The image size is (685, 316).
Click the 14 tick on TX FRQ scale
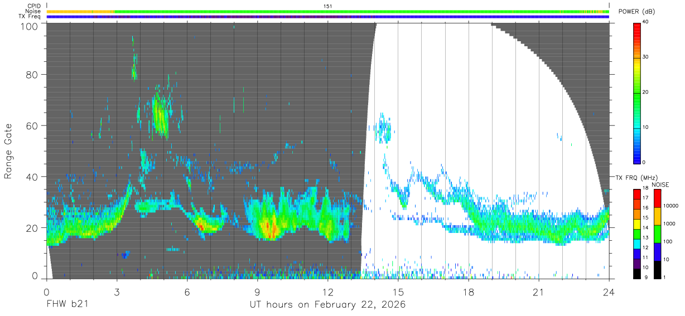pos(645,227)
